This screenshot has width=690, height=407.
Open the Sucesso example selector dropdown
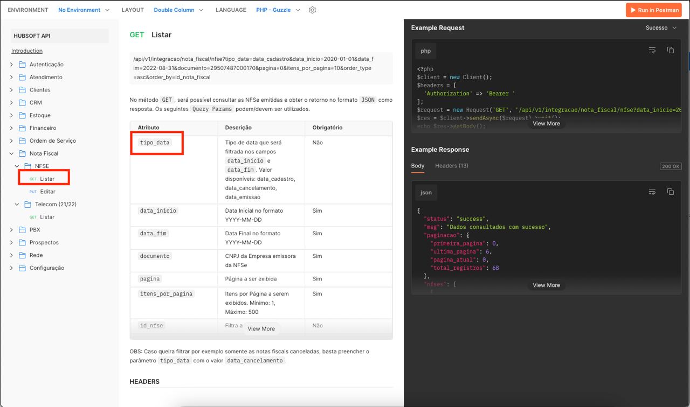click(661, 27)
